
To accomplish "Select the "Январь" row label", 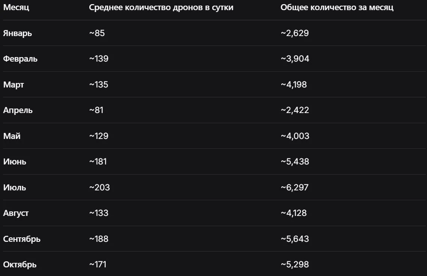I will pos(18,33).
